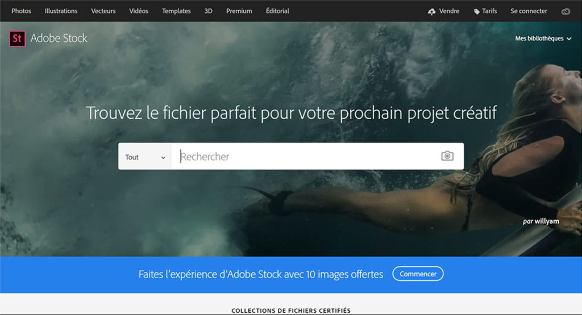Click the Adobe Stock St logo icon

17,39
